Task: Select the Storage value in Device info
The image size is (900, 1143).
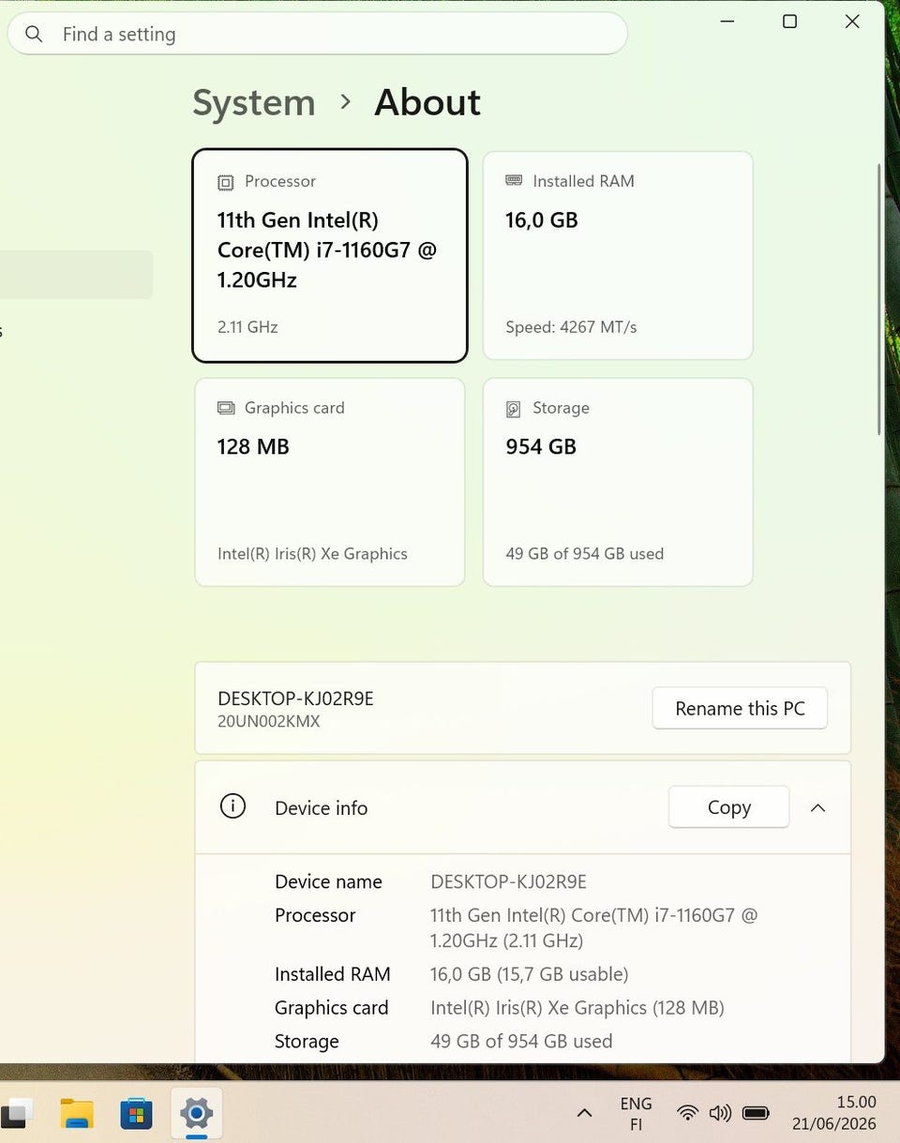Action: tap(521, 1042)
